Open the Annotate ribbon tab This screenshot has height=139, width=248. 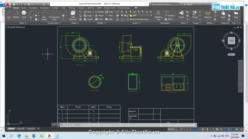point(33,8)
